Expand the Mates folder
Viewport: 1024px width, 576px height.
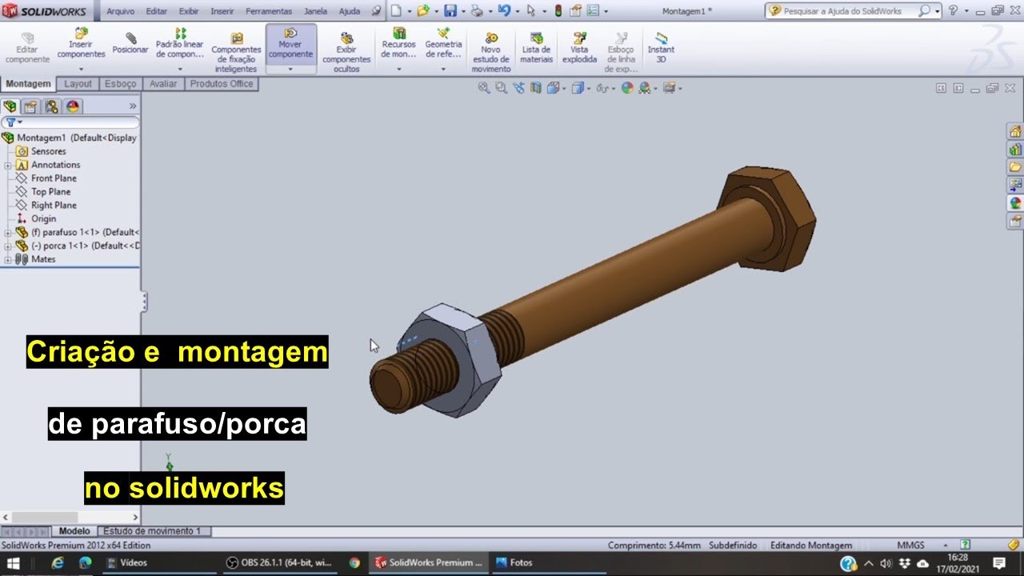coord(8,259)
